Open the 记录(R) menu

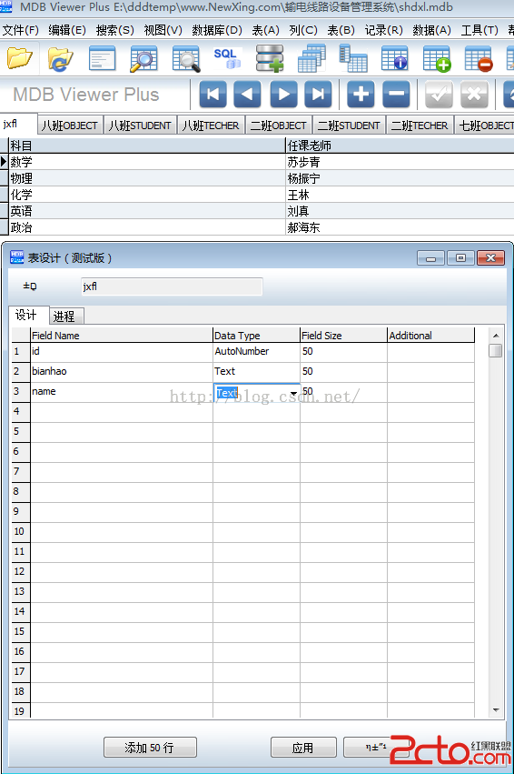point(383,31)
